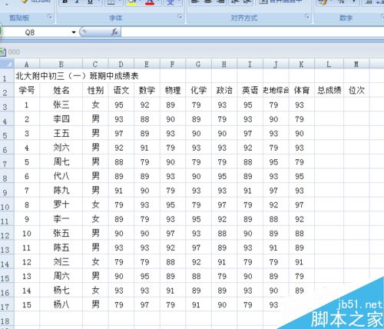This screenshot has width=384, height=329.
Task: Select row 17 header
Action: pos(7,304)
